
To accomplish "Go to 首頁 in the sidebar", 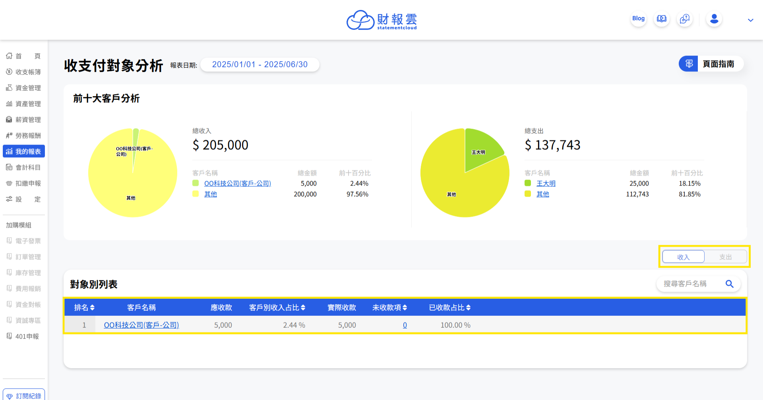I will [23, 56].
